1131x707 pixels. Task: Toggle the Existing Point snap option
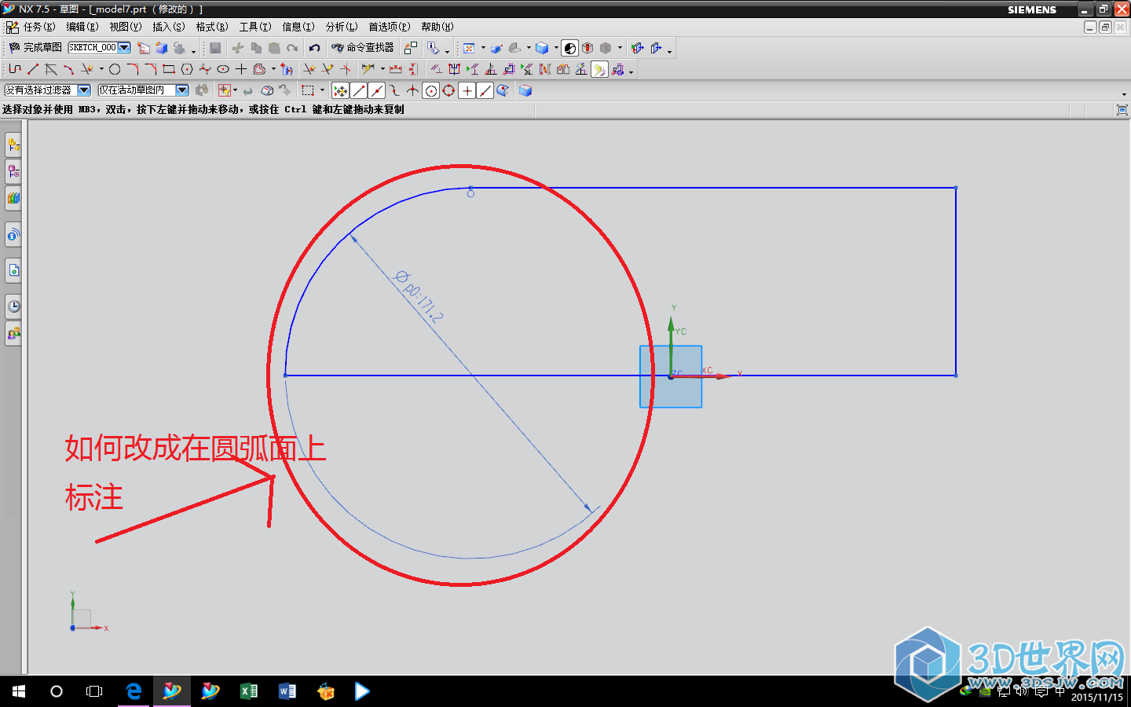(x=467, y=90)
